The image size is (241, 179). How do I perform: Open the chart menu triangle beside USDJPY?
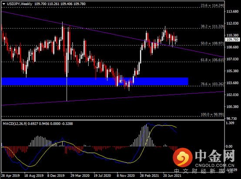click(3, 4)
